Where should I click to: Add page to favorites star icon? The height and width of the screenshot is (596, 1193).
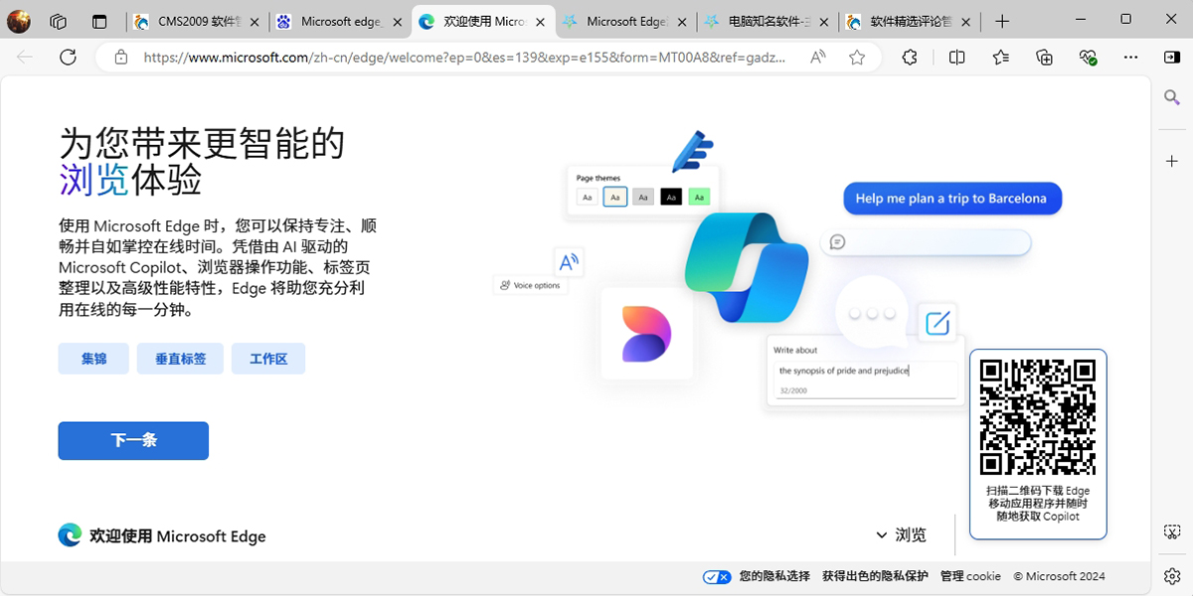pos(857,58)
